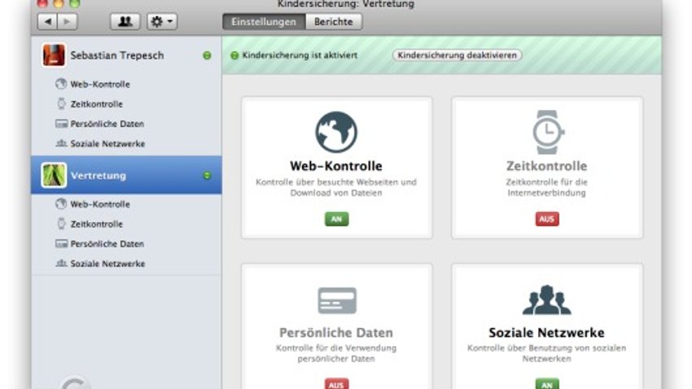The image size is (692, 389).
Task: Click description 'Kontrolle über Benutzung von sozialen Netzwerken'
Action: point(547,353)
